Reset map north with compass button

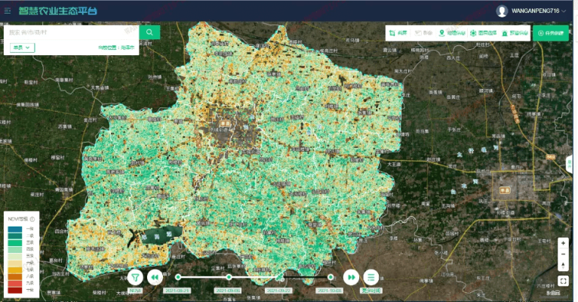pyautogui.click(x=563, y=265)
